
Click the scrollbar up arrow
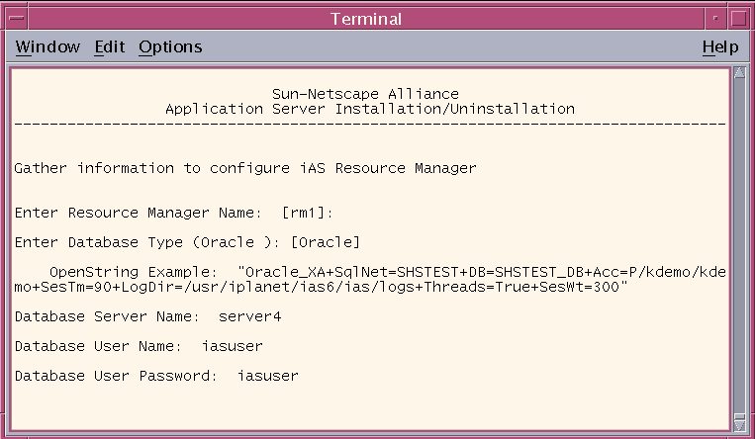point(739,73)
